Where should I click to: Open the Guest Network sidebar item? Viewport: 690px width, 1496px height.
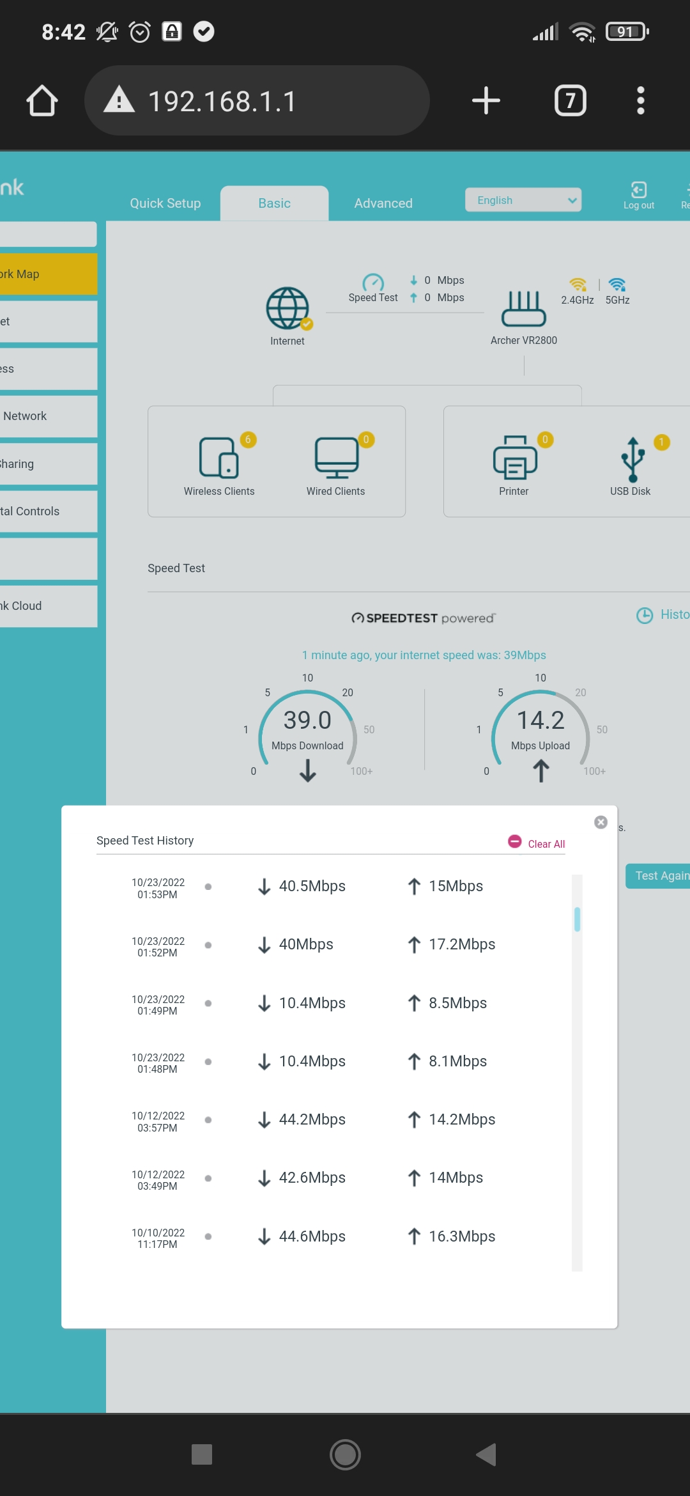point(48,416)
